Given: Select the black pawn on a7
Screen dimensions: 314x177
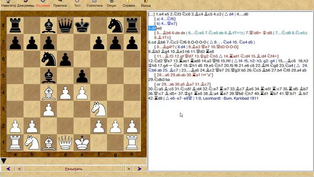Looking at the screenshot, I should pos(15,42).
